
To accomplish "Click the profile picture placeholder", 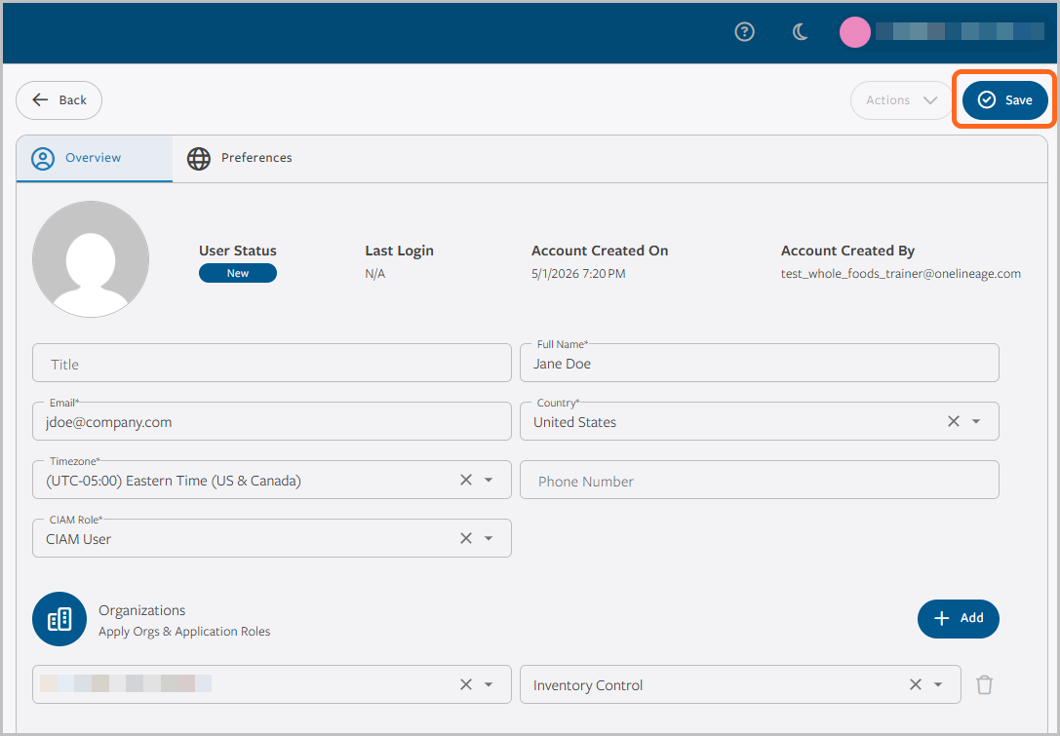I will pyautogui.click(x=91, y=259).
